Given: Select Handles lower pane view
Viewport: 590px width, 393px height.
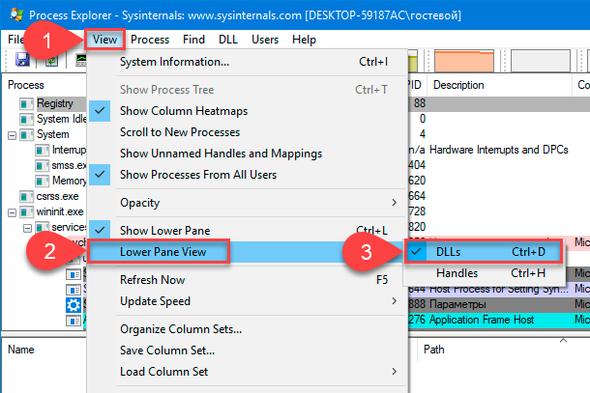Looking at the screenshot, I should pos(485,273).
